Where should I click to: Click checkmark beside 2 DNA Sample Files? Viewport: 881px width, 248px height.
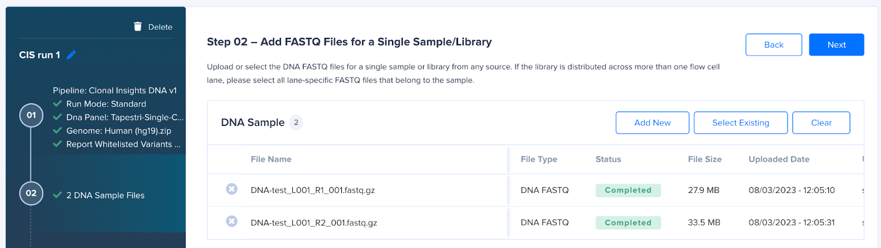(57, 195)
